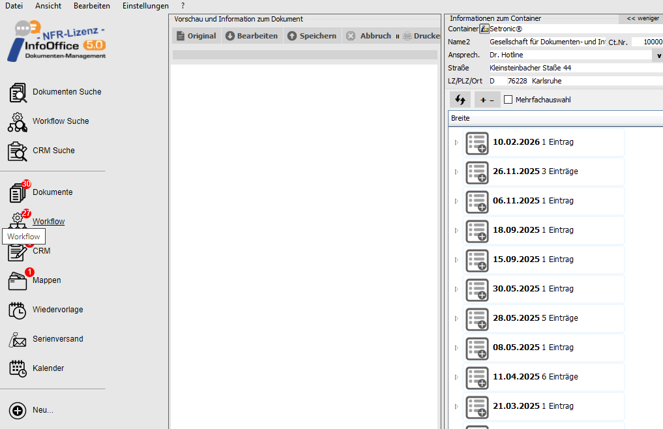Collapse the container panel via weniger link
Screen dimensions: 663x429
[641, 18]
